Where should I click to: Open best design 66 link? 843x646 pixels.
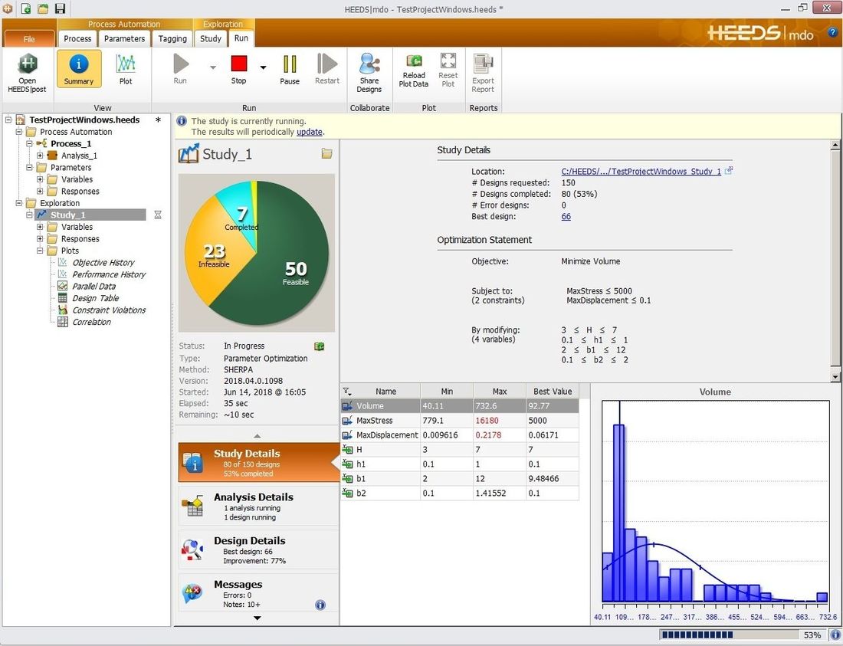(566, 217)
